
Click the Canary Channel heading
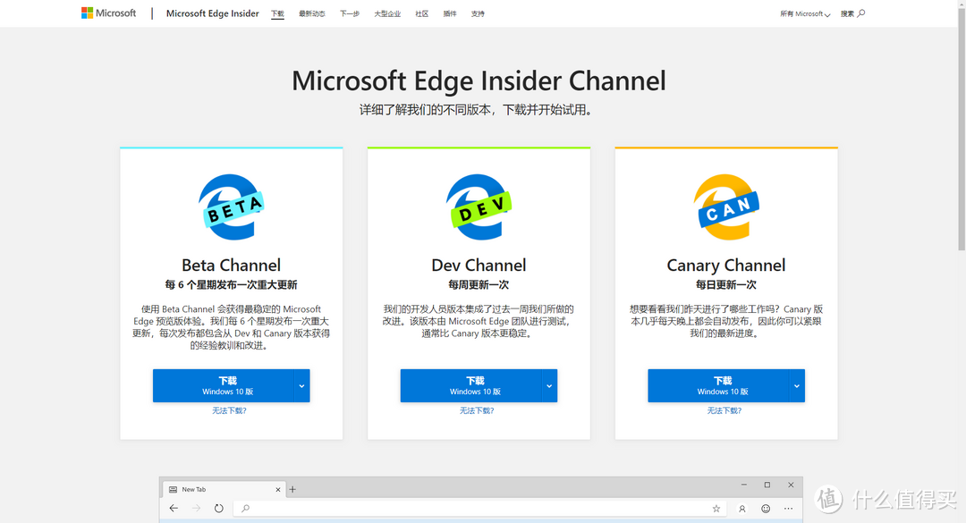coord(726,265)
